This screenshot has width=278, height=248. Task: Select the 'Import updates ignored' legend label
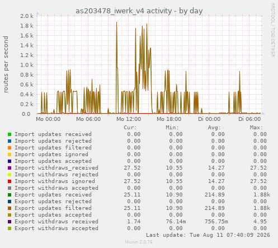[51, 155]
